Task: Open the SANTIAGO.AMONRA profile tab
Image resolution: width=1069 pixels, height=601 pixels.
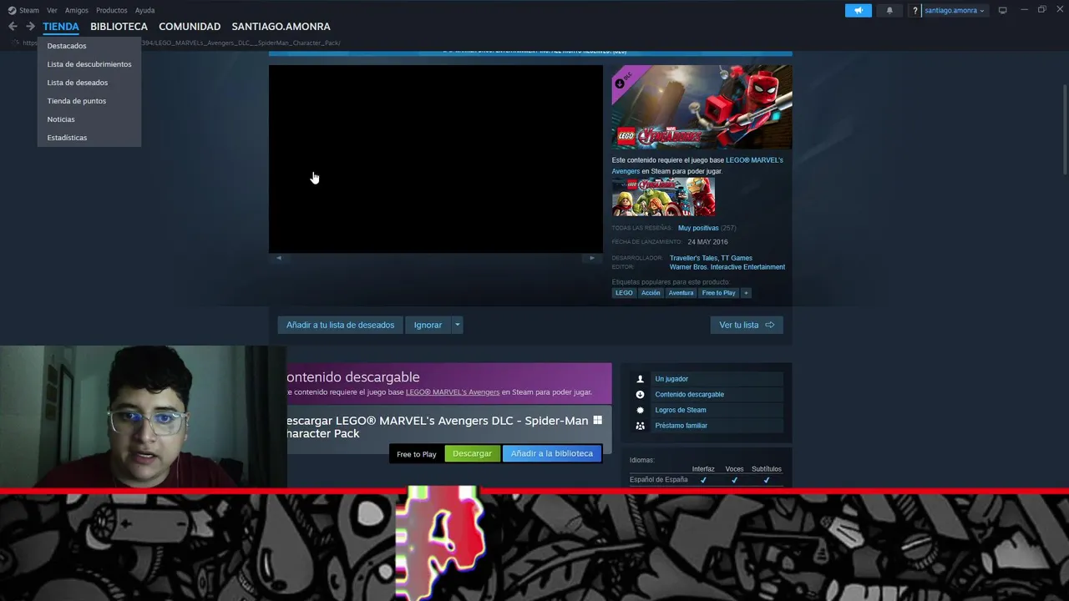Action: 281,27
